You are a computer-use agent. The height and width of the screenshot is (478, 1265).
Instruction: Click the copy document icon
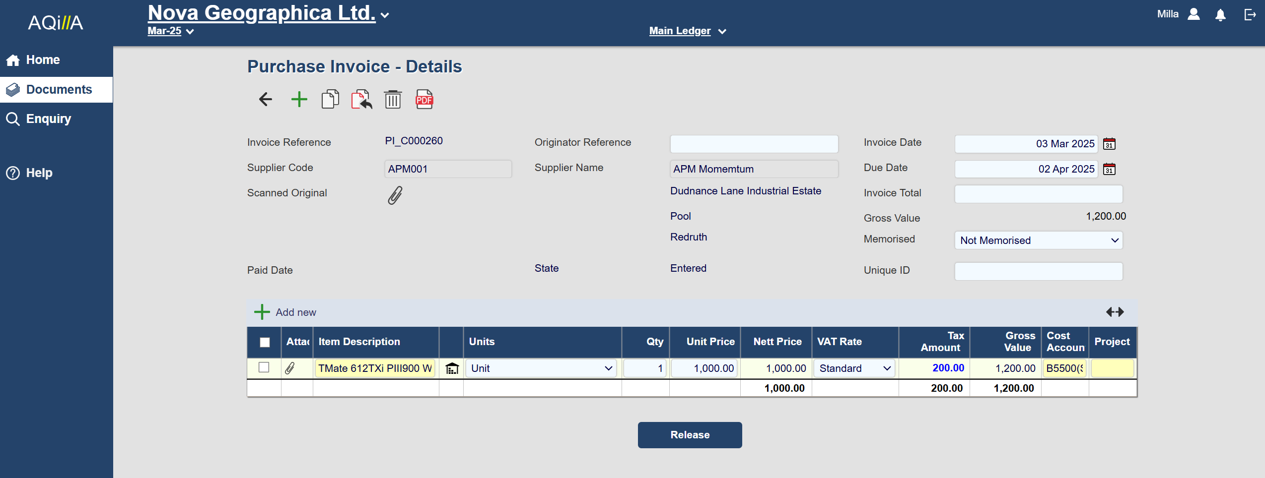coord(330,100)
